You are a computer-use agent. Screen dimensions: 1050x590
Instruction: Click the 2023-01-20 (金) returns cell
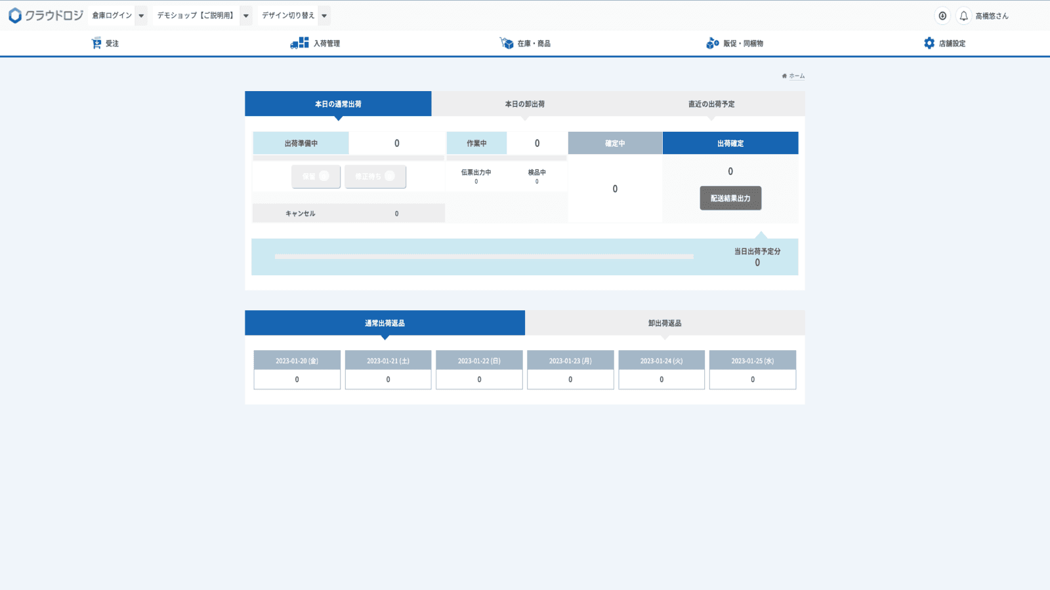pyautogui.click(x=297, y=379)
